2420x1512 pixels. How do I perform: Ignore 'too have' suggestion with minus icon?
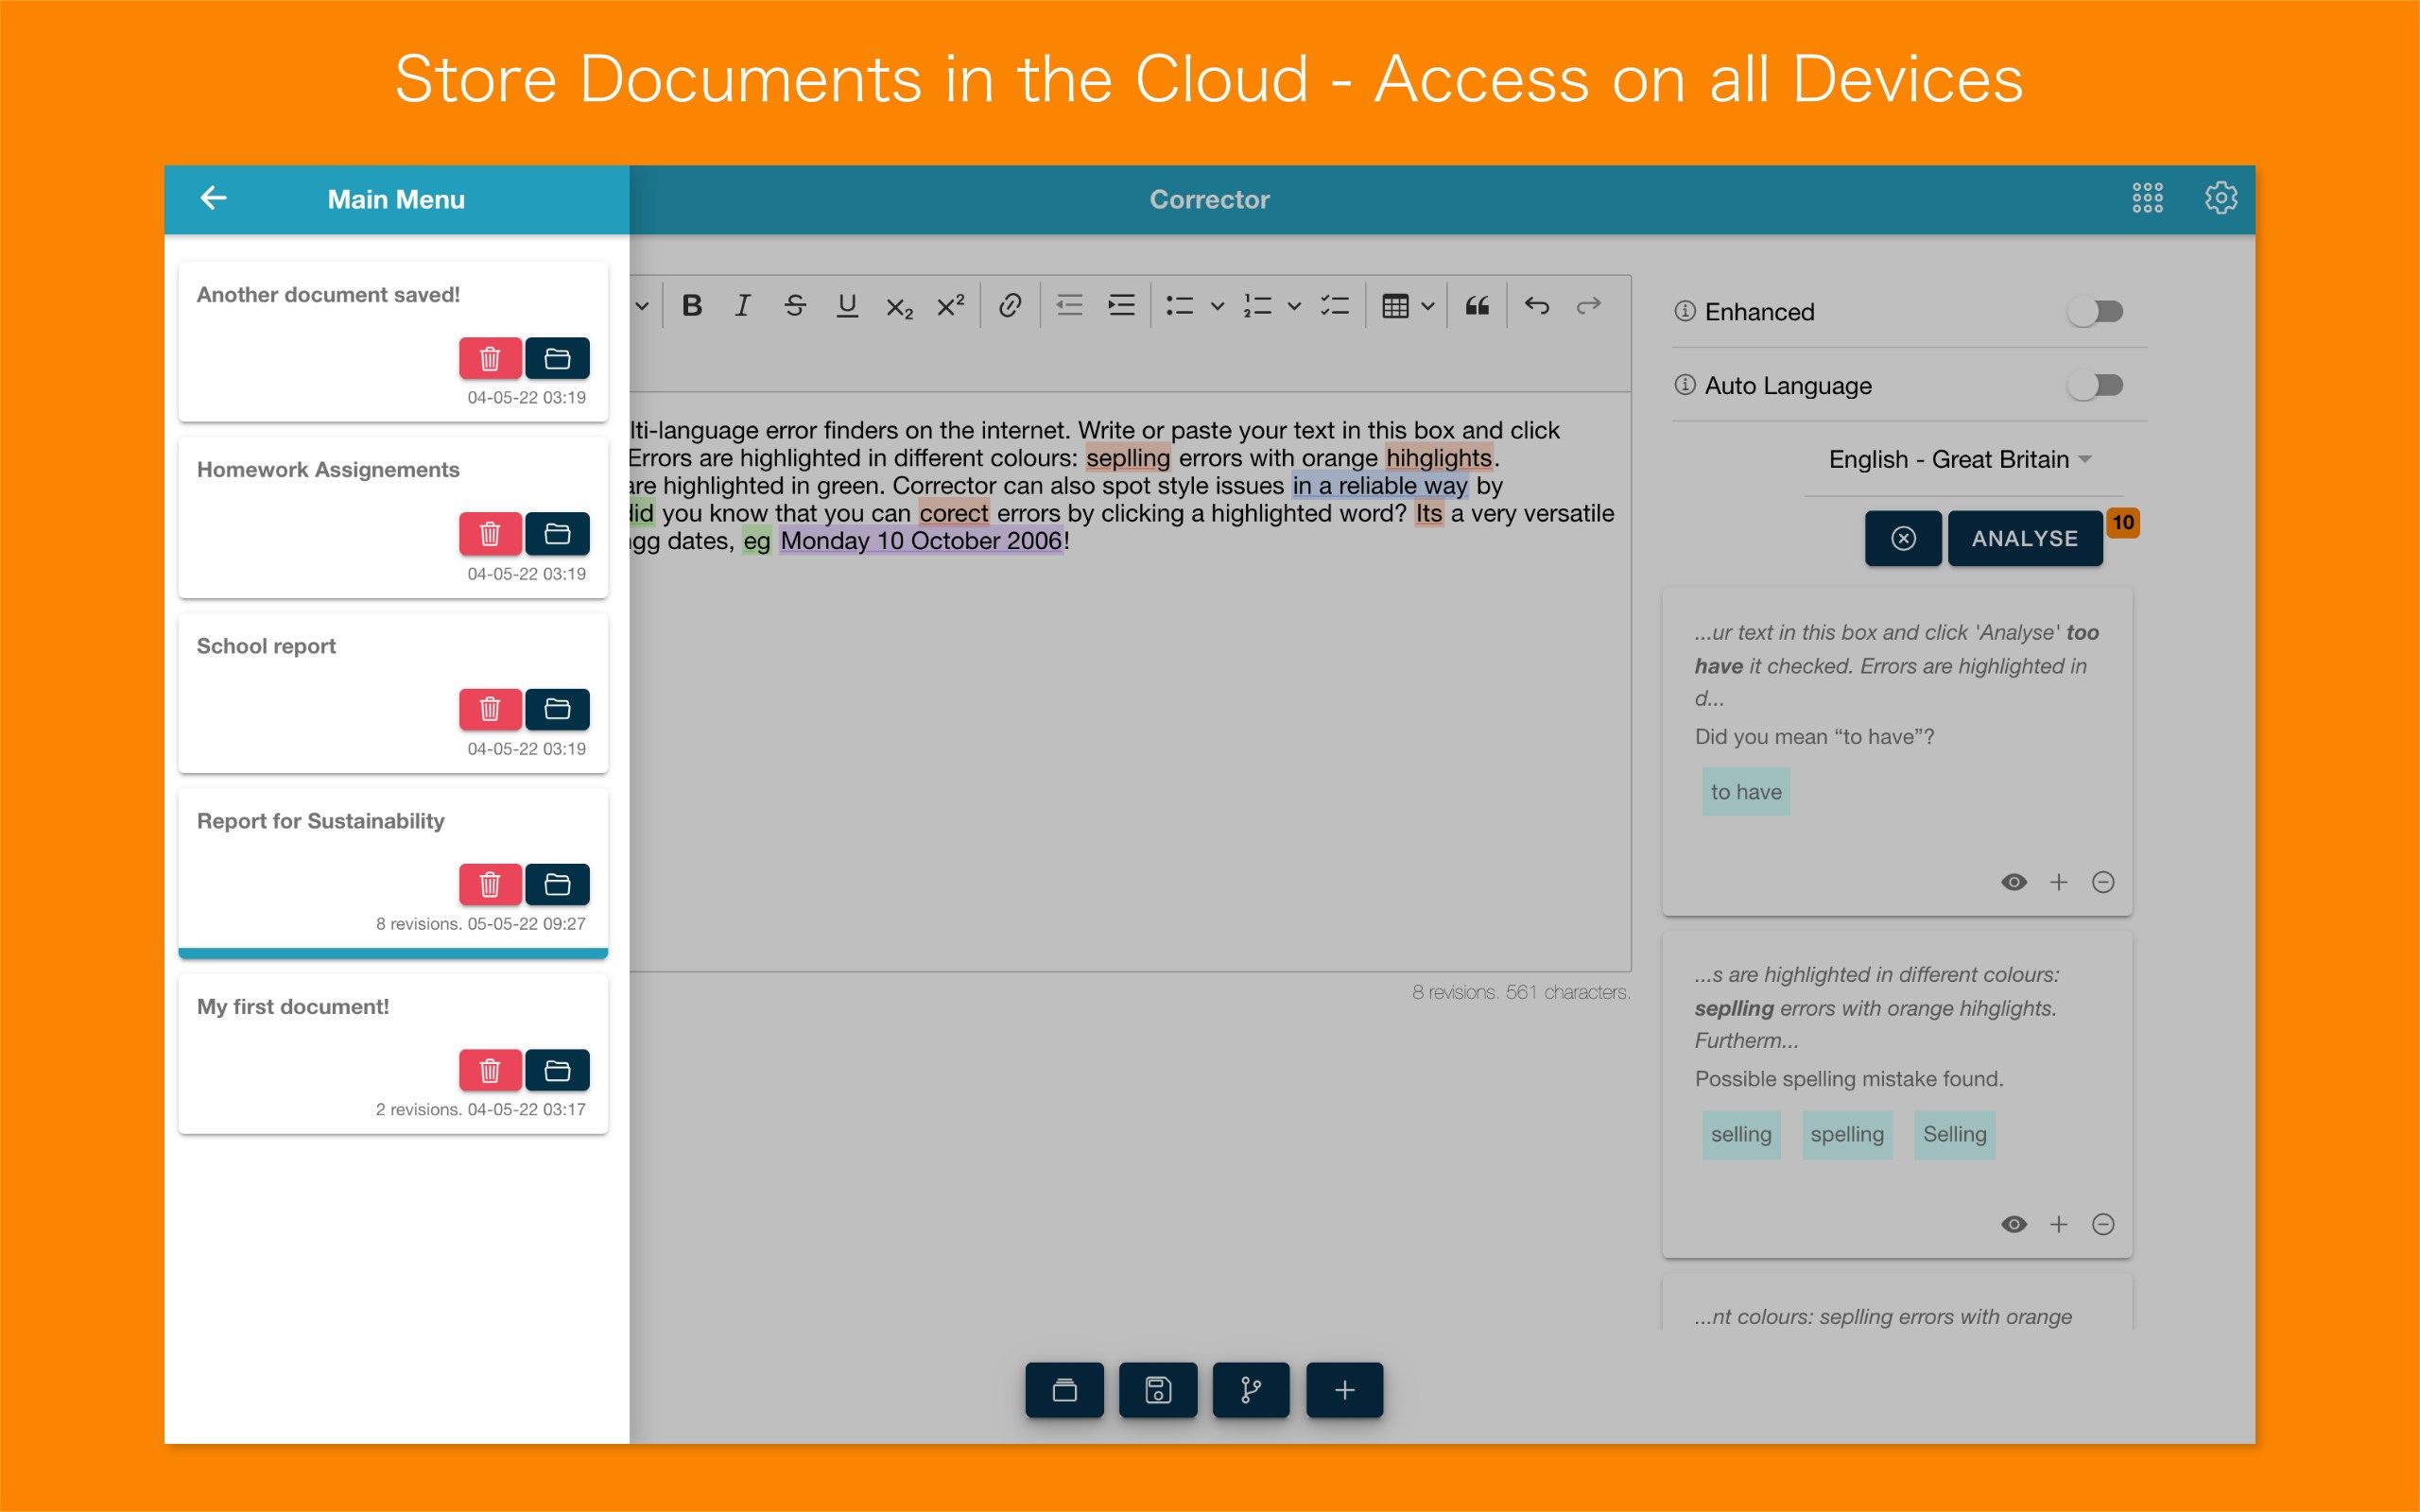[2103, 882]
